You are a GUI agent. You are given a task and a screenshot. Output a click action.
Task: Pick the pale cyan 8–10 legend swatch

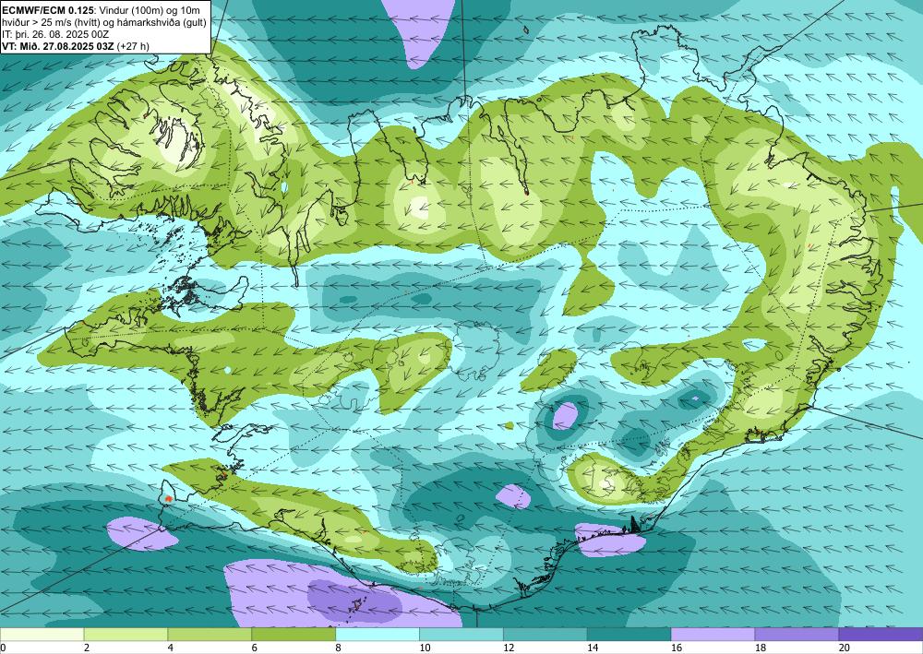(x=378, y=634)
